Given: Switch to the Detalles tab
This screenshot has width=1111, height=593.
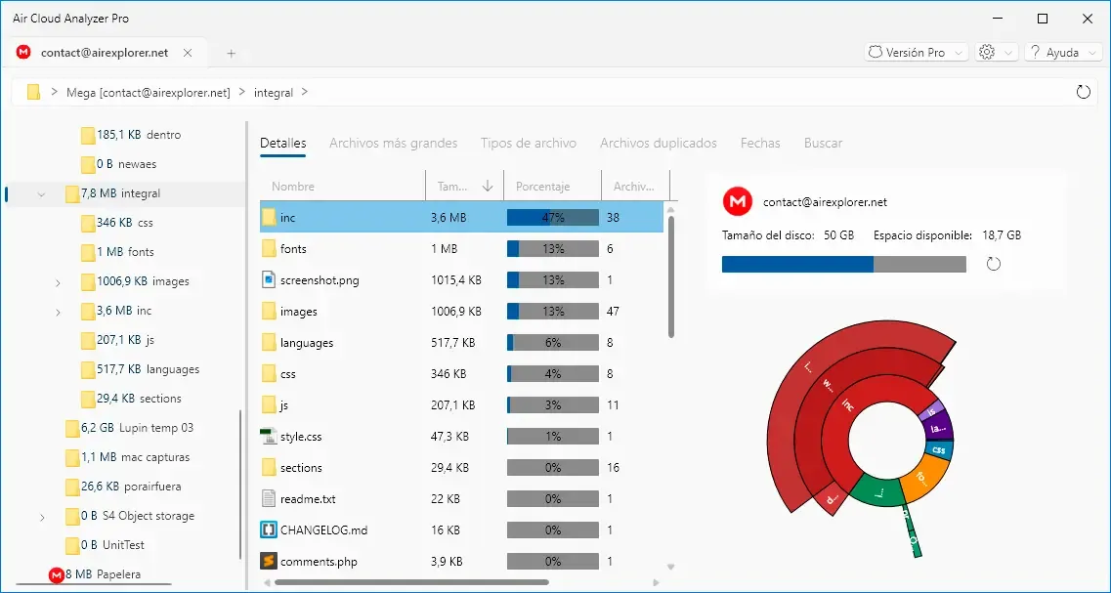Looking at the screenshot, I should pyautogui.click(x=282, y=143).
